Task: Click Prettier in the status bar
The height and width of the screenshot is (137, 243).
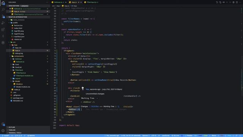Action: 188,135
